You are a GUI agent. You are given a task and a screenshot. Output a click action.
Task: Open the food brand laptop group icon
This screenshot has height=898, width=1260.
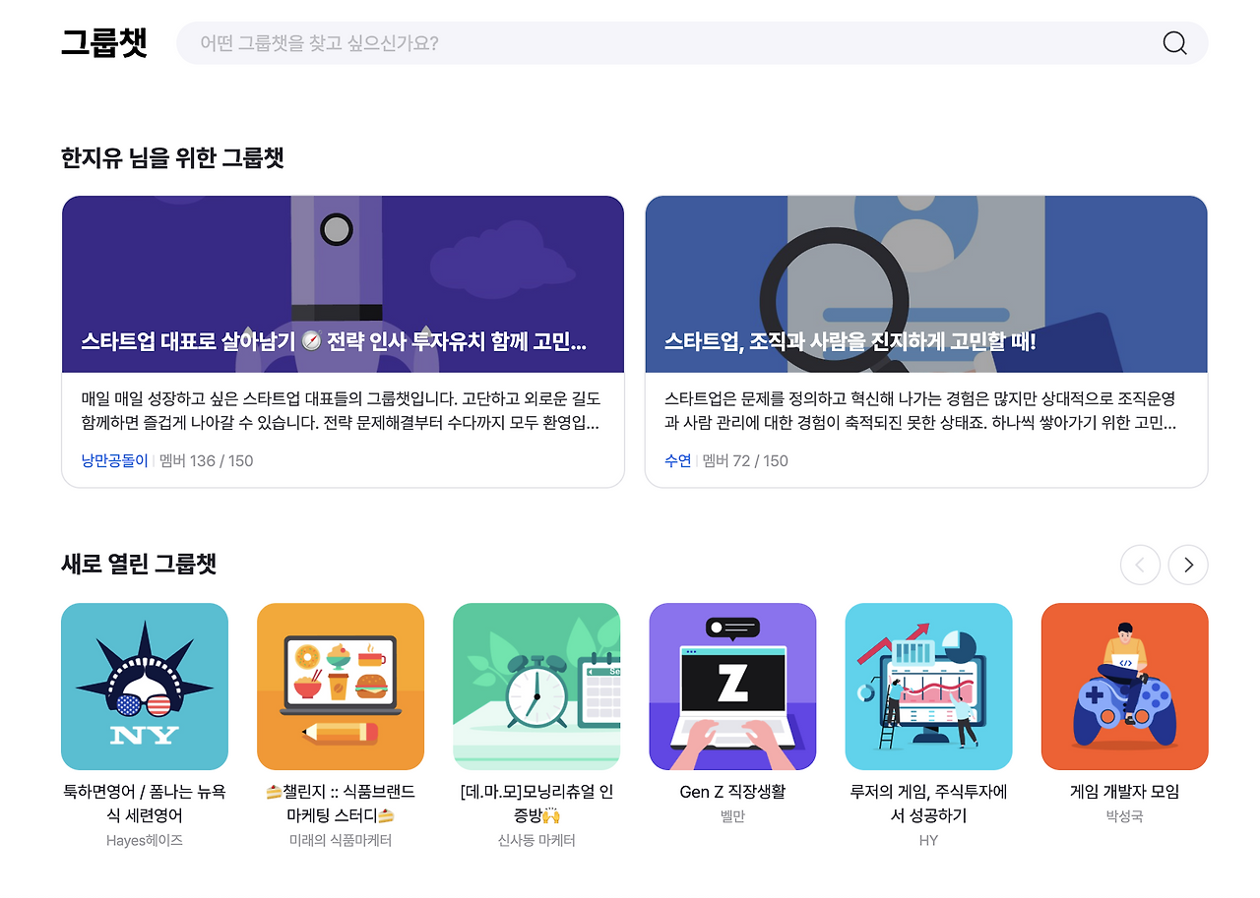(x=341, y=687)
